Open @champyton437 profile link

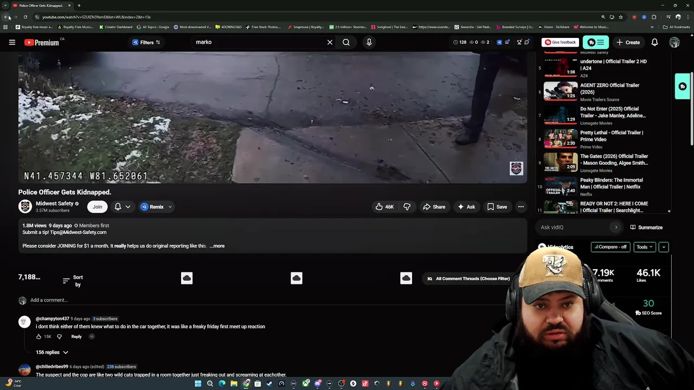coord(53,318)
